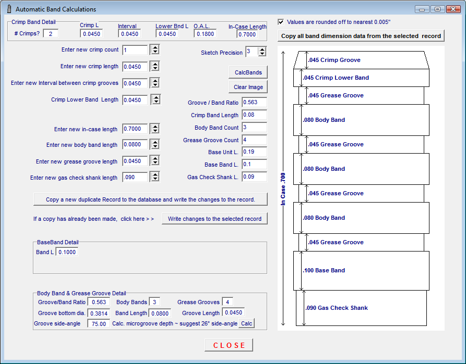Increase the new crimp count with up arrow
The image size is (466, 364).
click(155, 47)
